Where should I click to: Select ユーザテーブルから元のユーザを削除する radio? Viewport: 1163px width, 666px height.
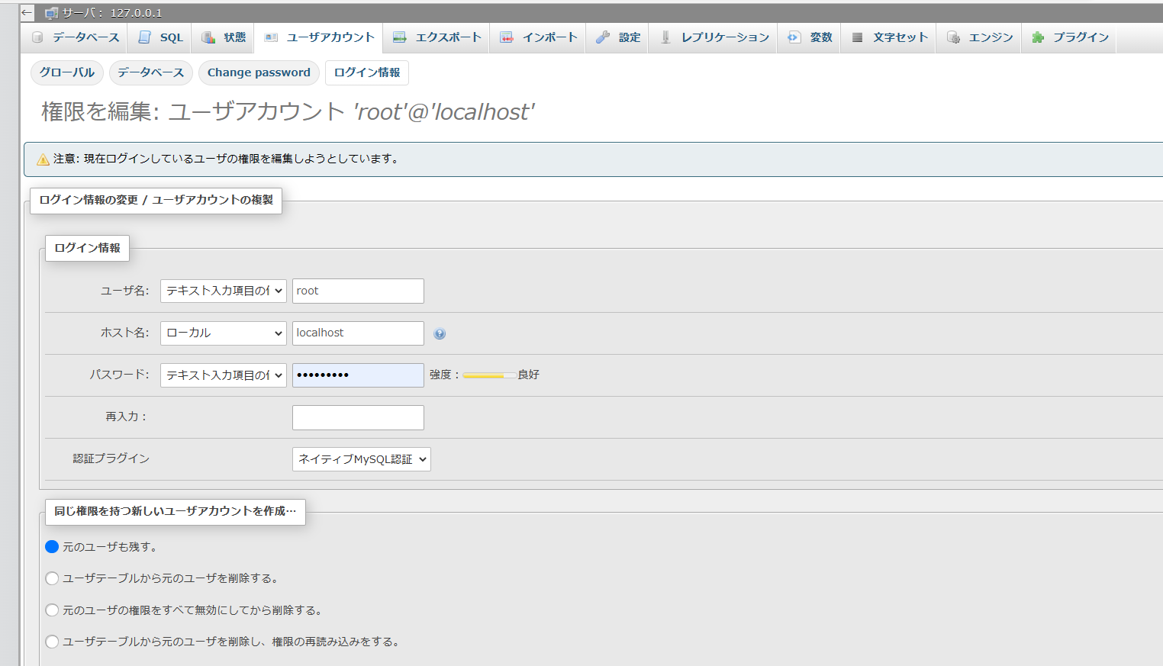click(52, 578)
